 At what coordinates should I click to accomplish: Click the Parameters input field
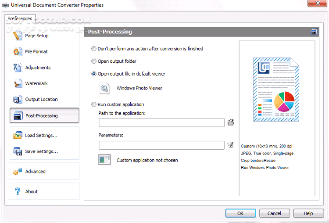pos(161,145)
